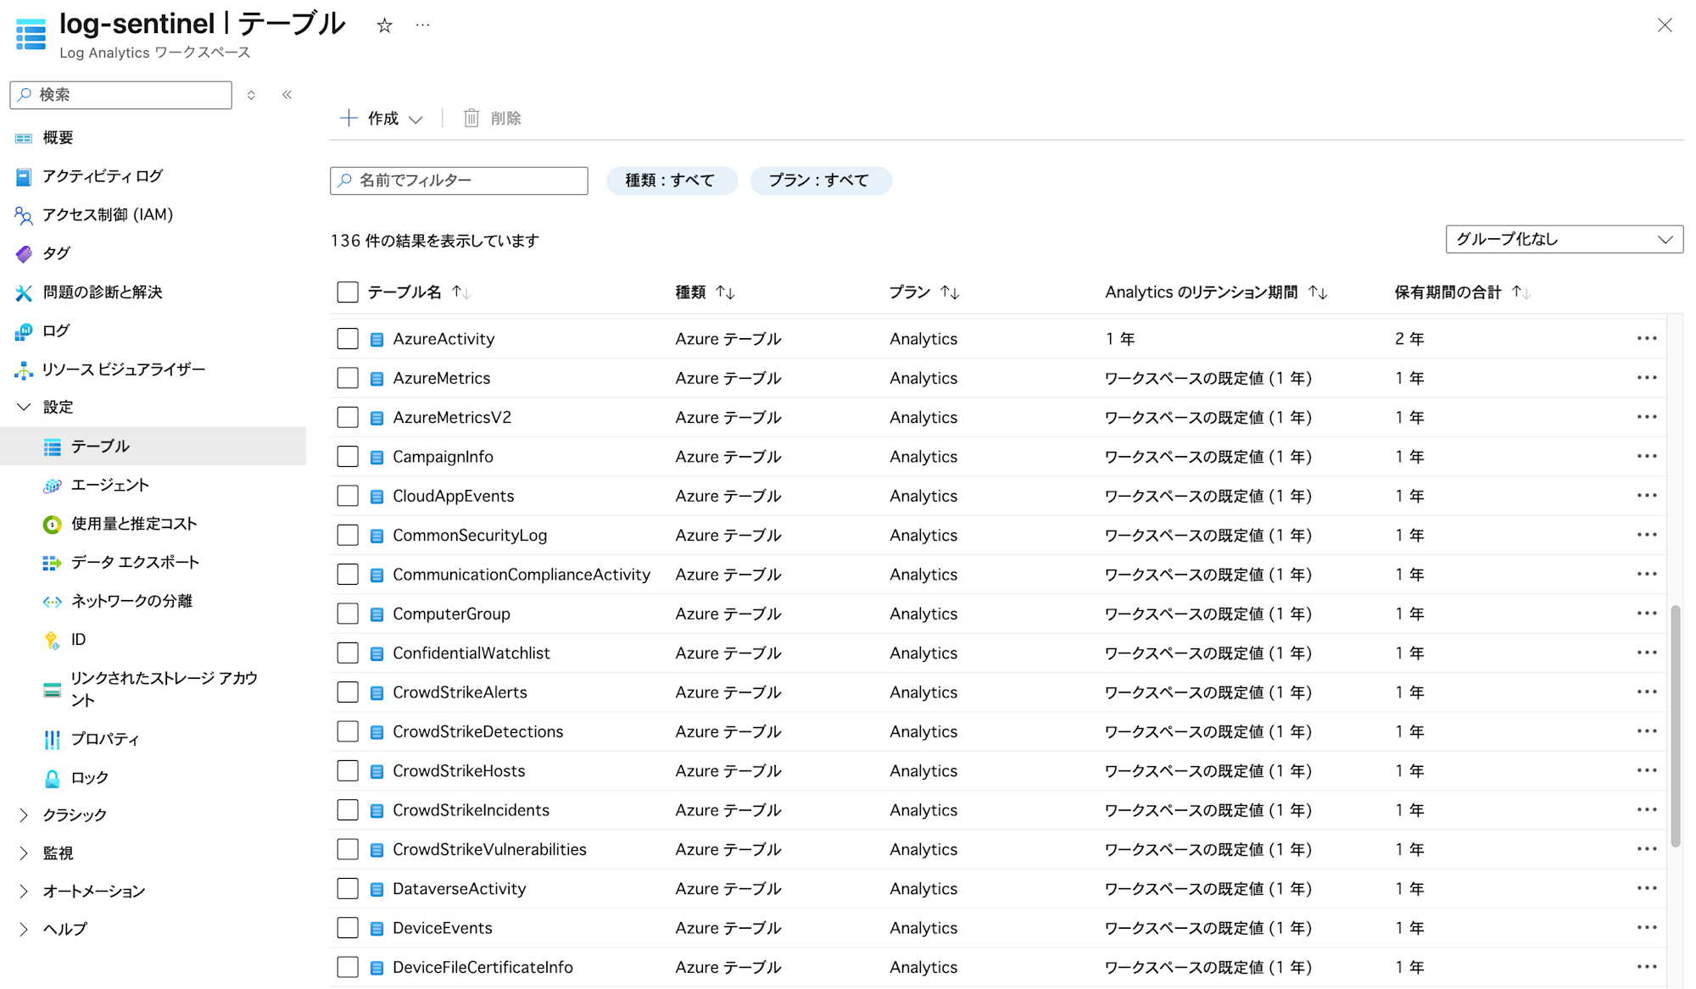Open 問題の診断と解決
1696x989 pixels.
pos(102,292)
